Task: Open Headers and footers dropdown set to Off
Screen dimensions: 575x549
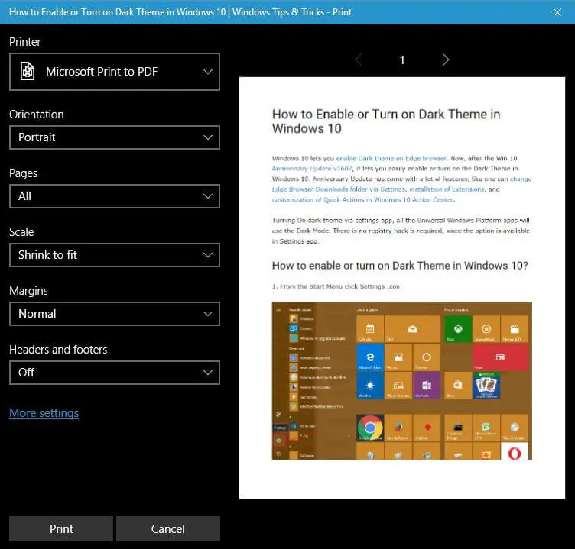Action: (x=115, y=373)
